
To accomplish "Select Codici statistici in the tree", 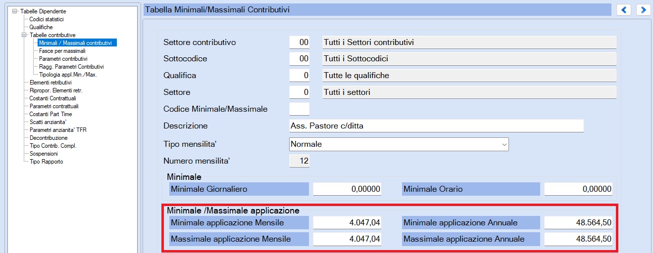I will click(x=47, y=19).
